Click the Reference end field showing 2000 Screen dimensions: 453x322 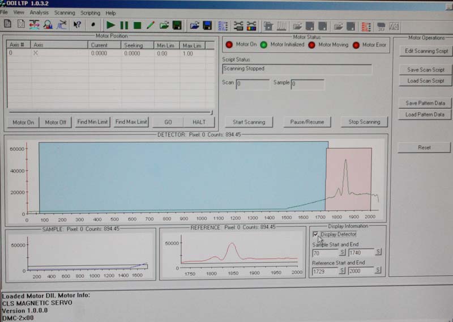tap(361, 271)
